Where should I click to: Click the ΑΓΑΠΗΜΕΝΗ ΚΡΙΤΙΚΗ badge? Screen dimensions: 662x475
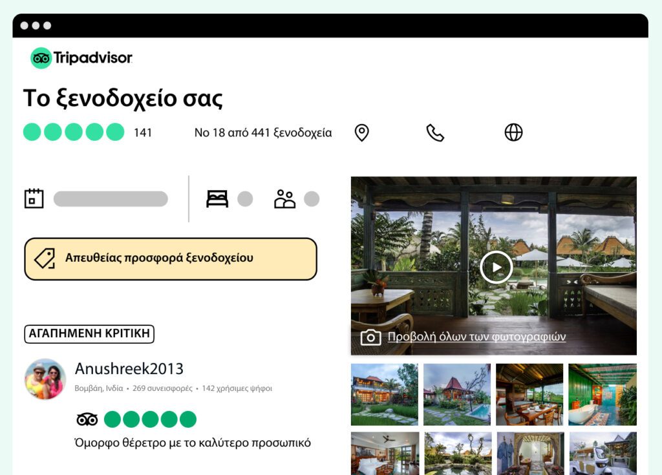point(89,333)
